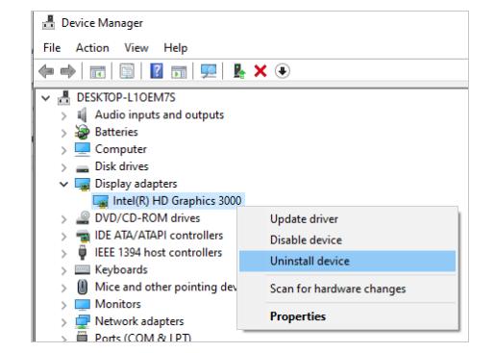Select the Batteries label
The height and width of the screenshot is (353, 495).
coord(116,132)
